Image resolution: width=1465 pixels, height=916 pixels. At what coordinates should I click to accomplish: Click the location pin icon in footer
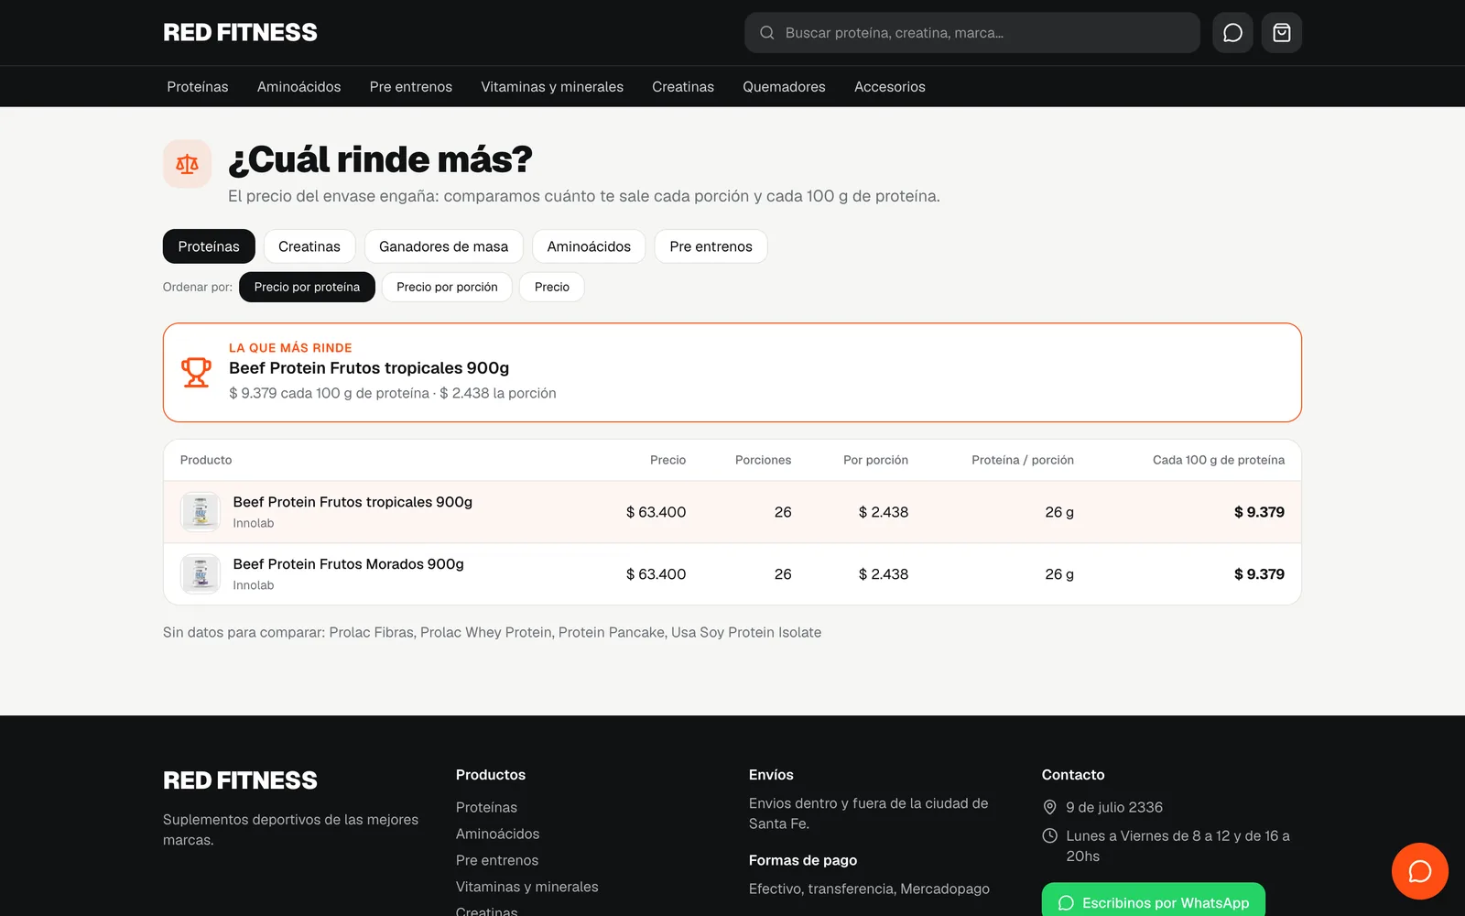point(1049,807)
